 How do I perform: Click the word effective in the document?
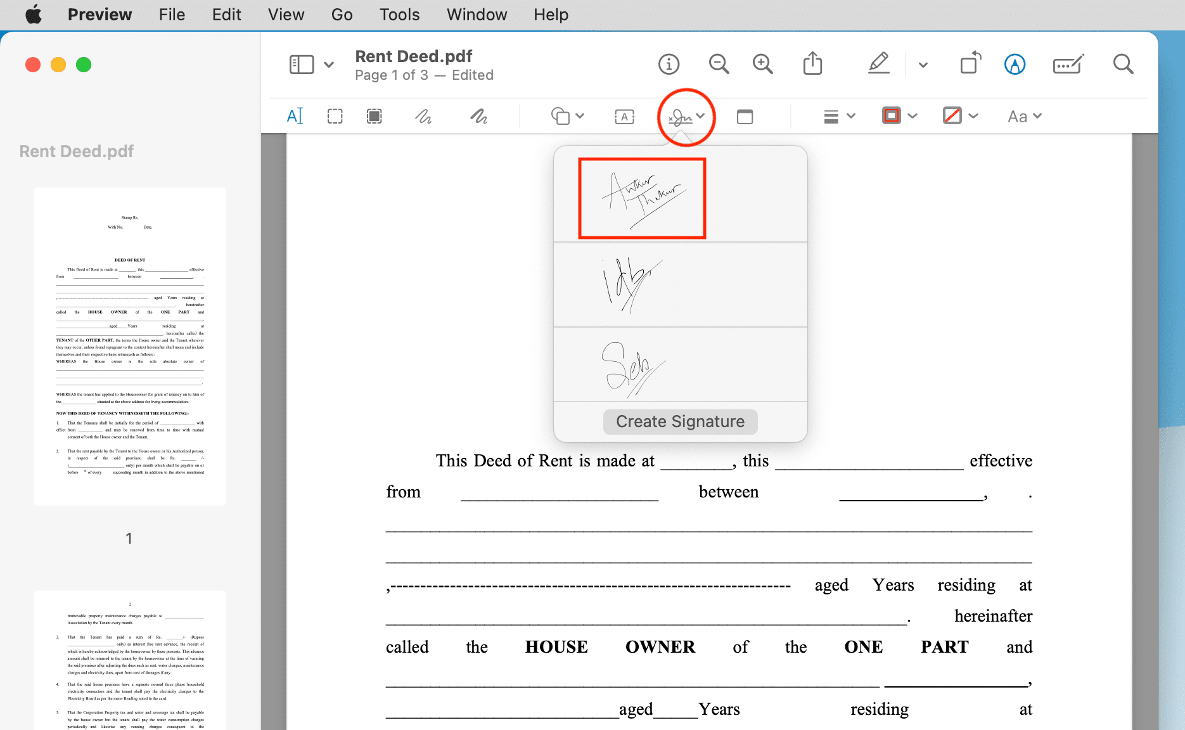[1001, 461]
